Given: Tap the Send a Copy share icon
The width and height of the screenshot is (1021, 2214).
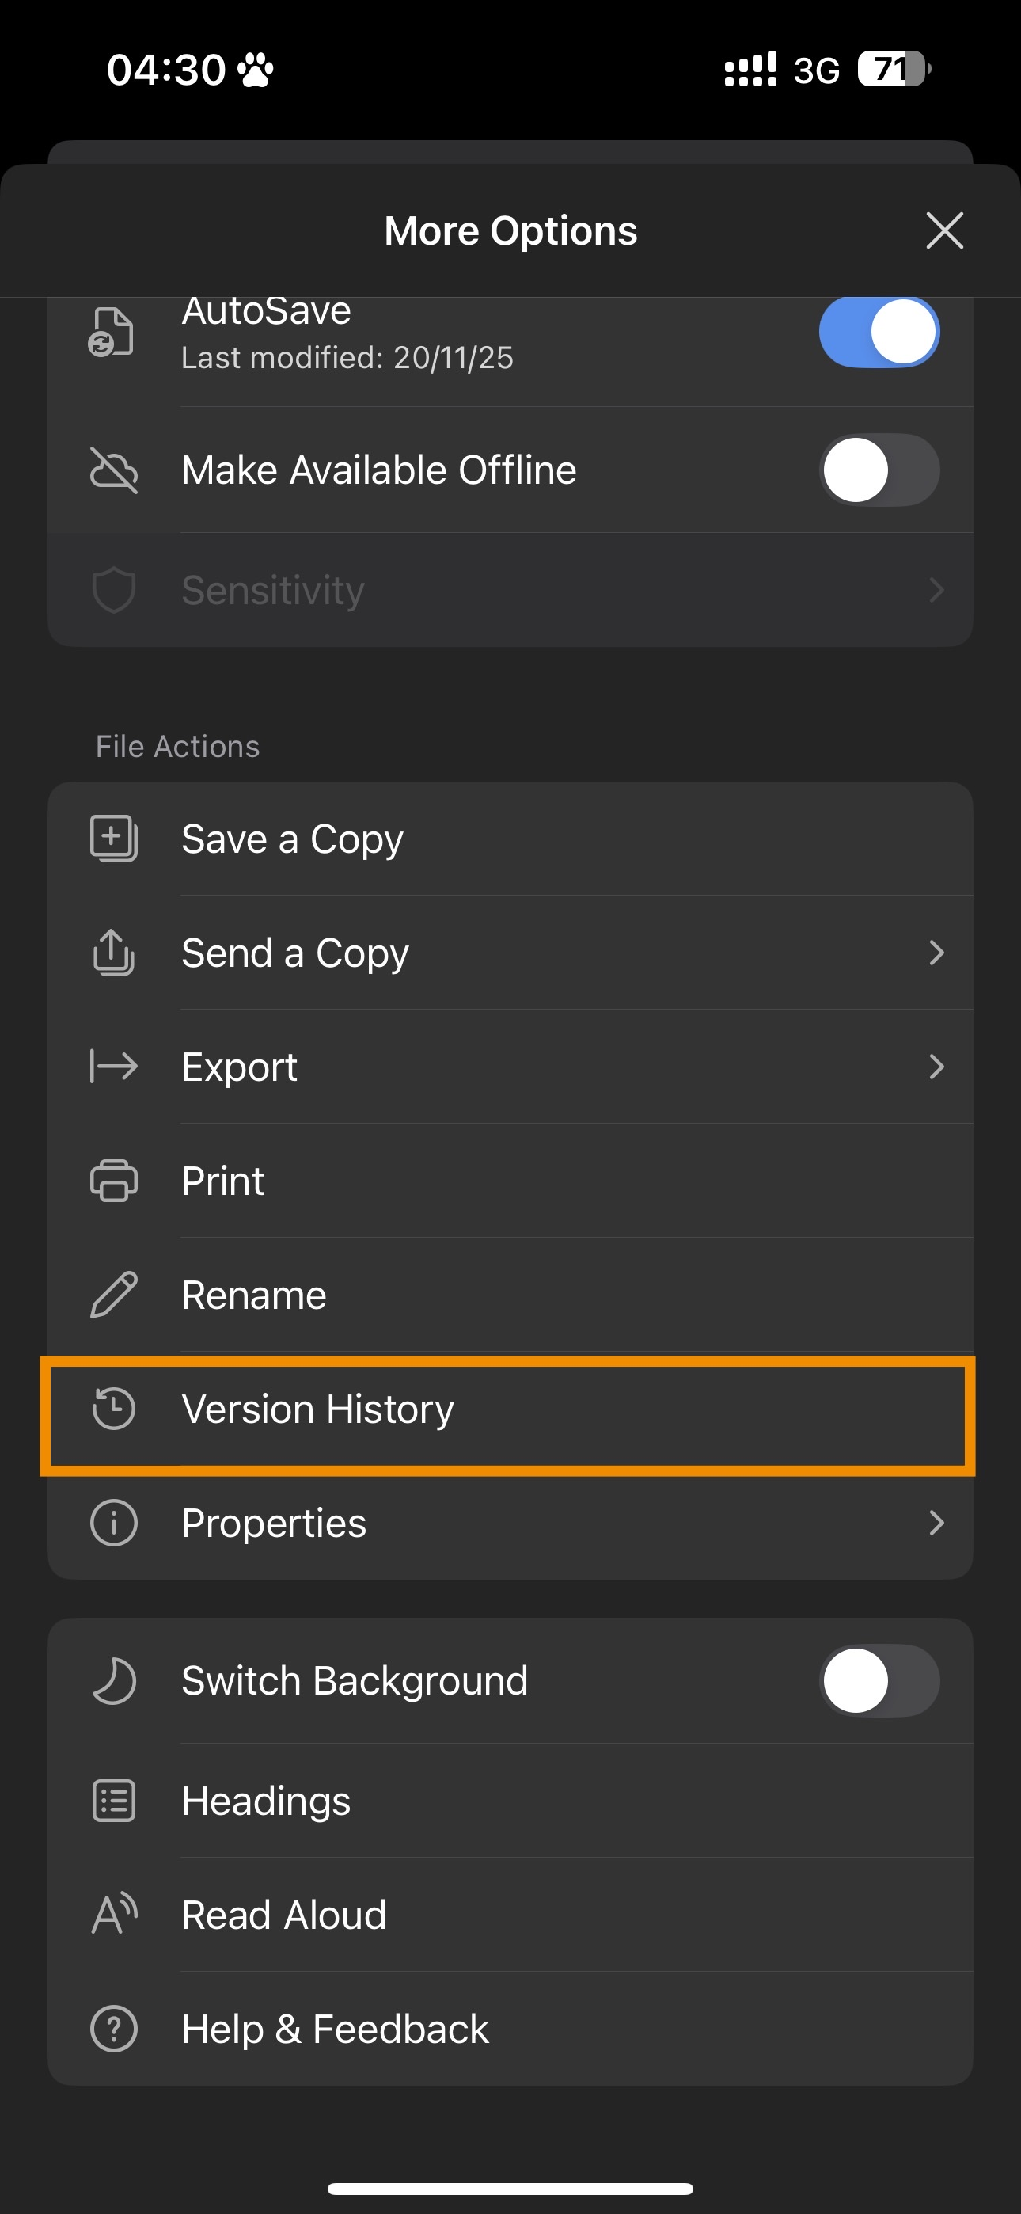Looking at the screenshot, I should (x=113, y=953).
